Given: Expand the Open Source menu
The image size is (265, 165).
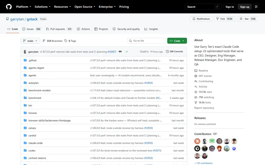Looking at the screenshot, I should click(85, 7).
